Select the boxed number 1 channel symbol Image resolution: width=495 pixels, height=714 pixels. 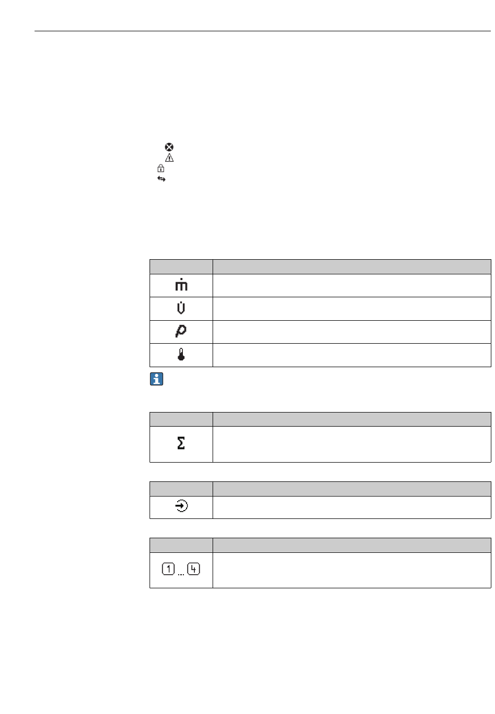(x=168, y=570)
